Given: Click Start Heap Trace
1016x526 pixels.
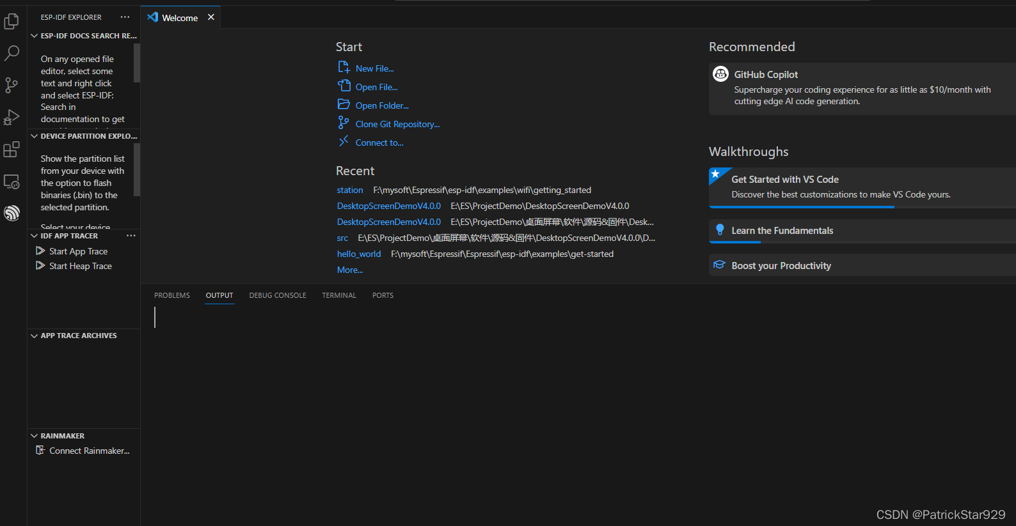Looking at the screenshot, I should click(81, 266).
